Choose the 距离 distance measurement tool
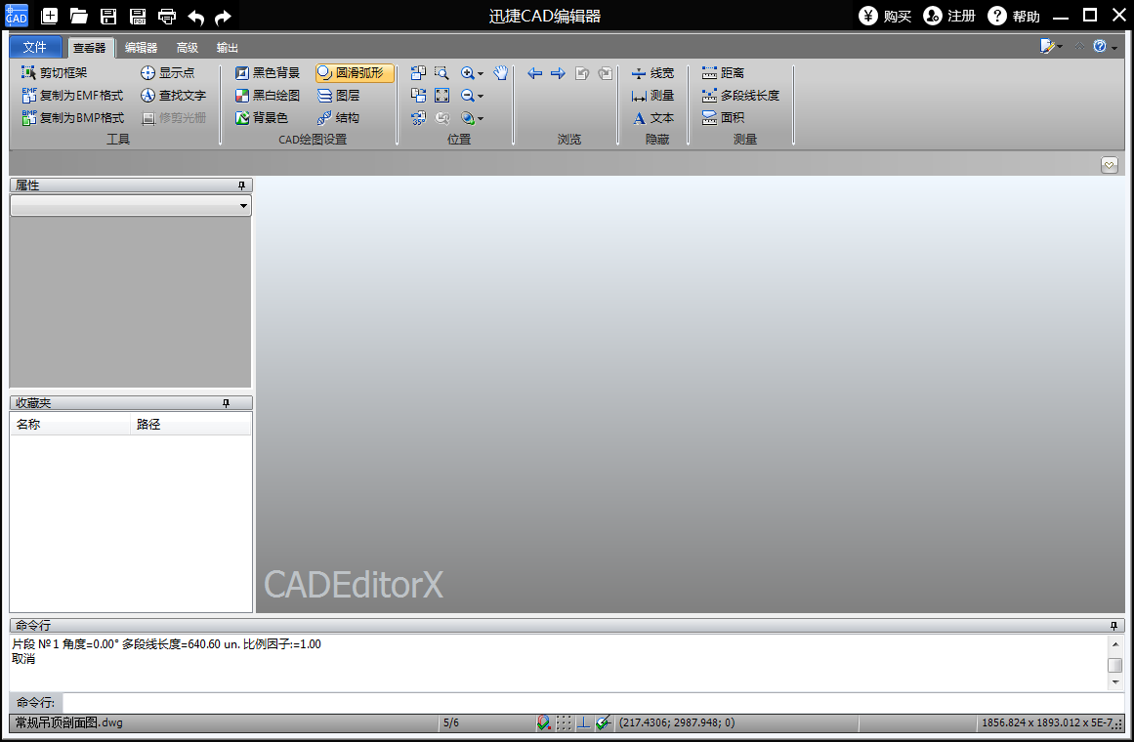The height and width of the screenshot is (742, 1134). click(723, 73)
